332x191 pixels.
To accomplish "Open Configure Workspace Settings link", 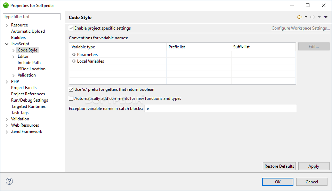I will tap(300, 28).
